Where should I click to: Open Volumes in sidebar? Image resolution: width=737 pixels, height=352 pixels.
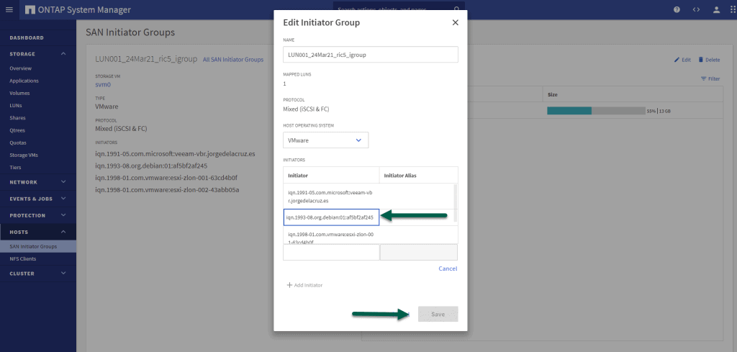(19, 93)
